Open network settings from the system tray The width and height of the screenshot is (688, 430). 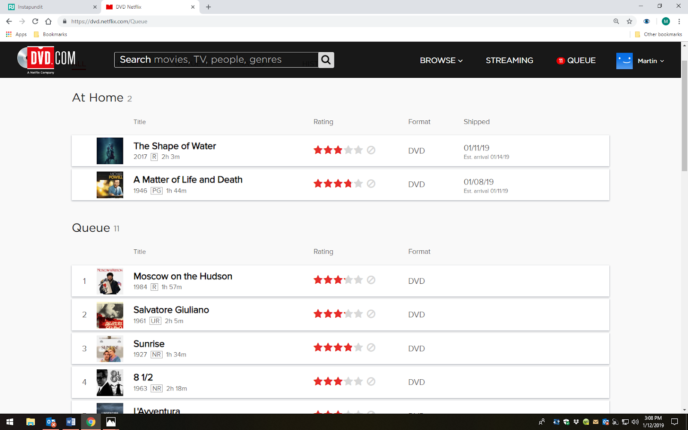pyautogui.click(x=625, y=422)
